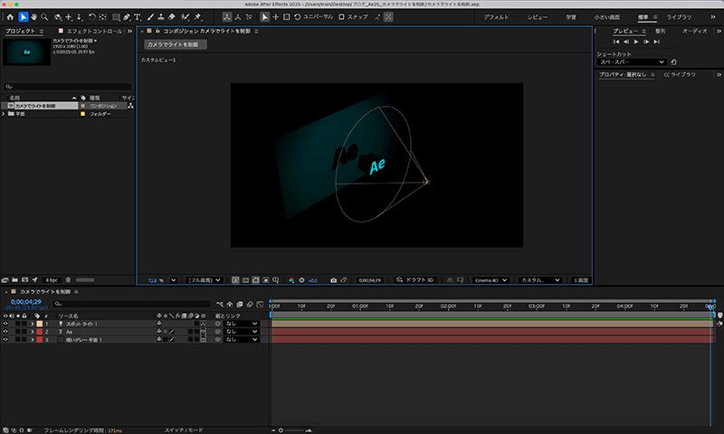724x434 pixels.
Task: Toggle visibility of the Ae text layer
Action: click(x=5, y=332)
